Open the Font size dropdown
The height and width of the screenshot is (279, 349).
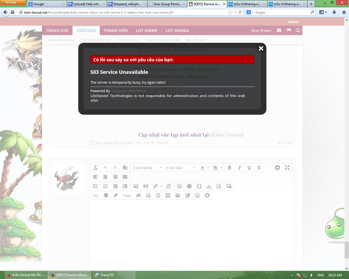point(181,168)
